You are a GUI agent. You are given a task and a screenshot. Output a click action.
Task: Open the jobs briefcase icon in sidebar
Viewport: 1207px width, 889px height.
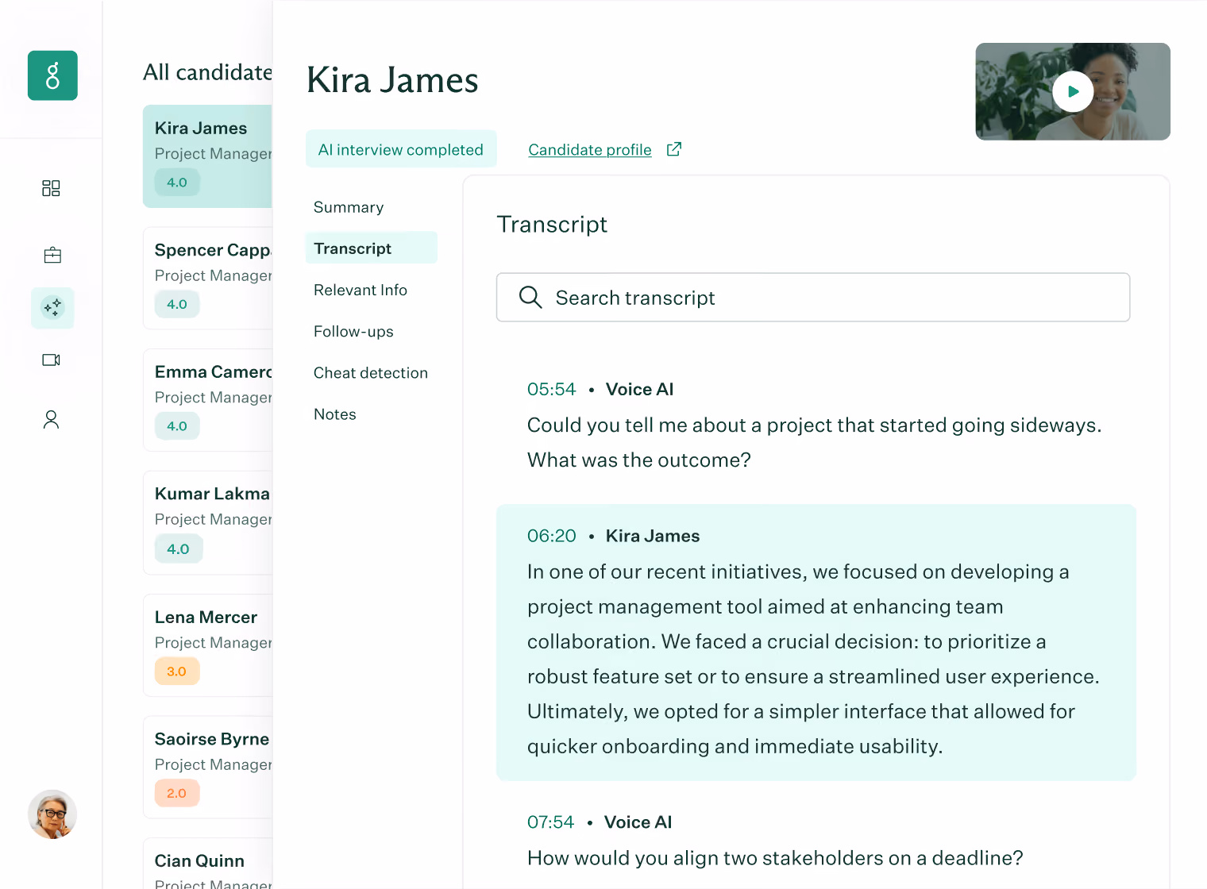[52, 255]
